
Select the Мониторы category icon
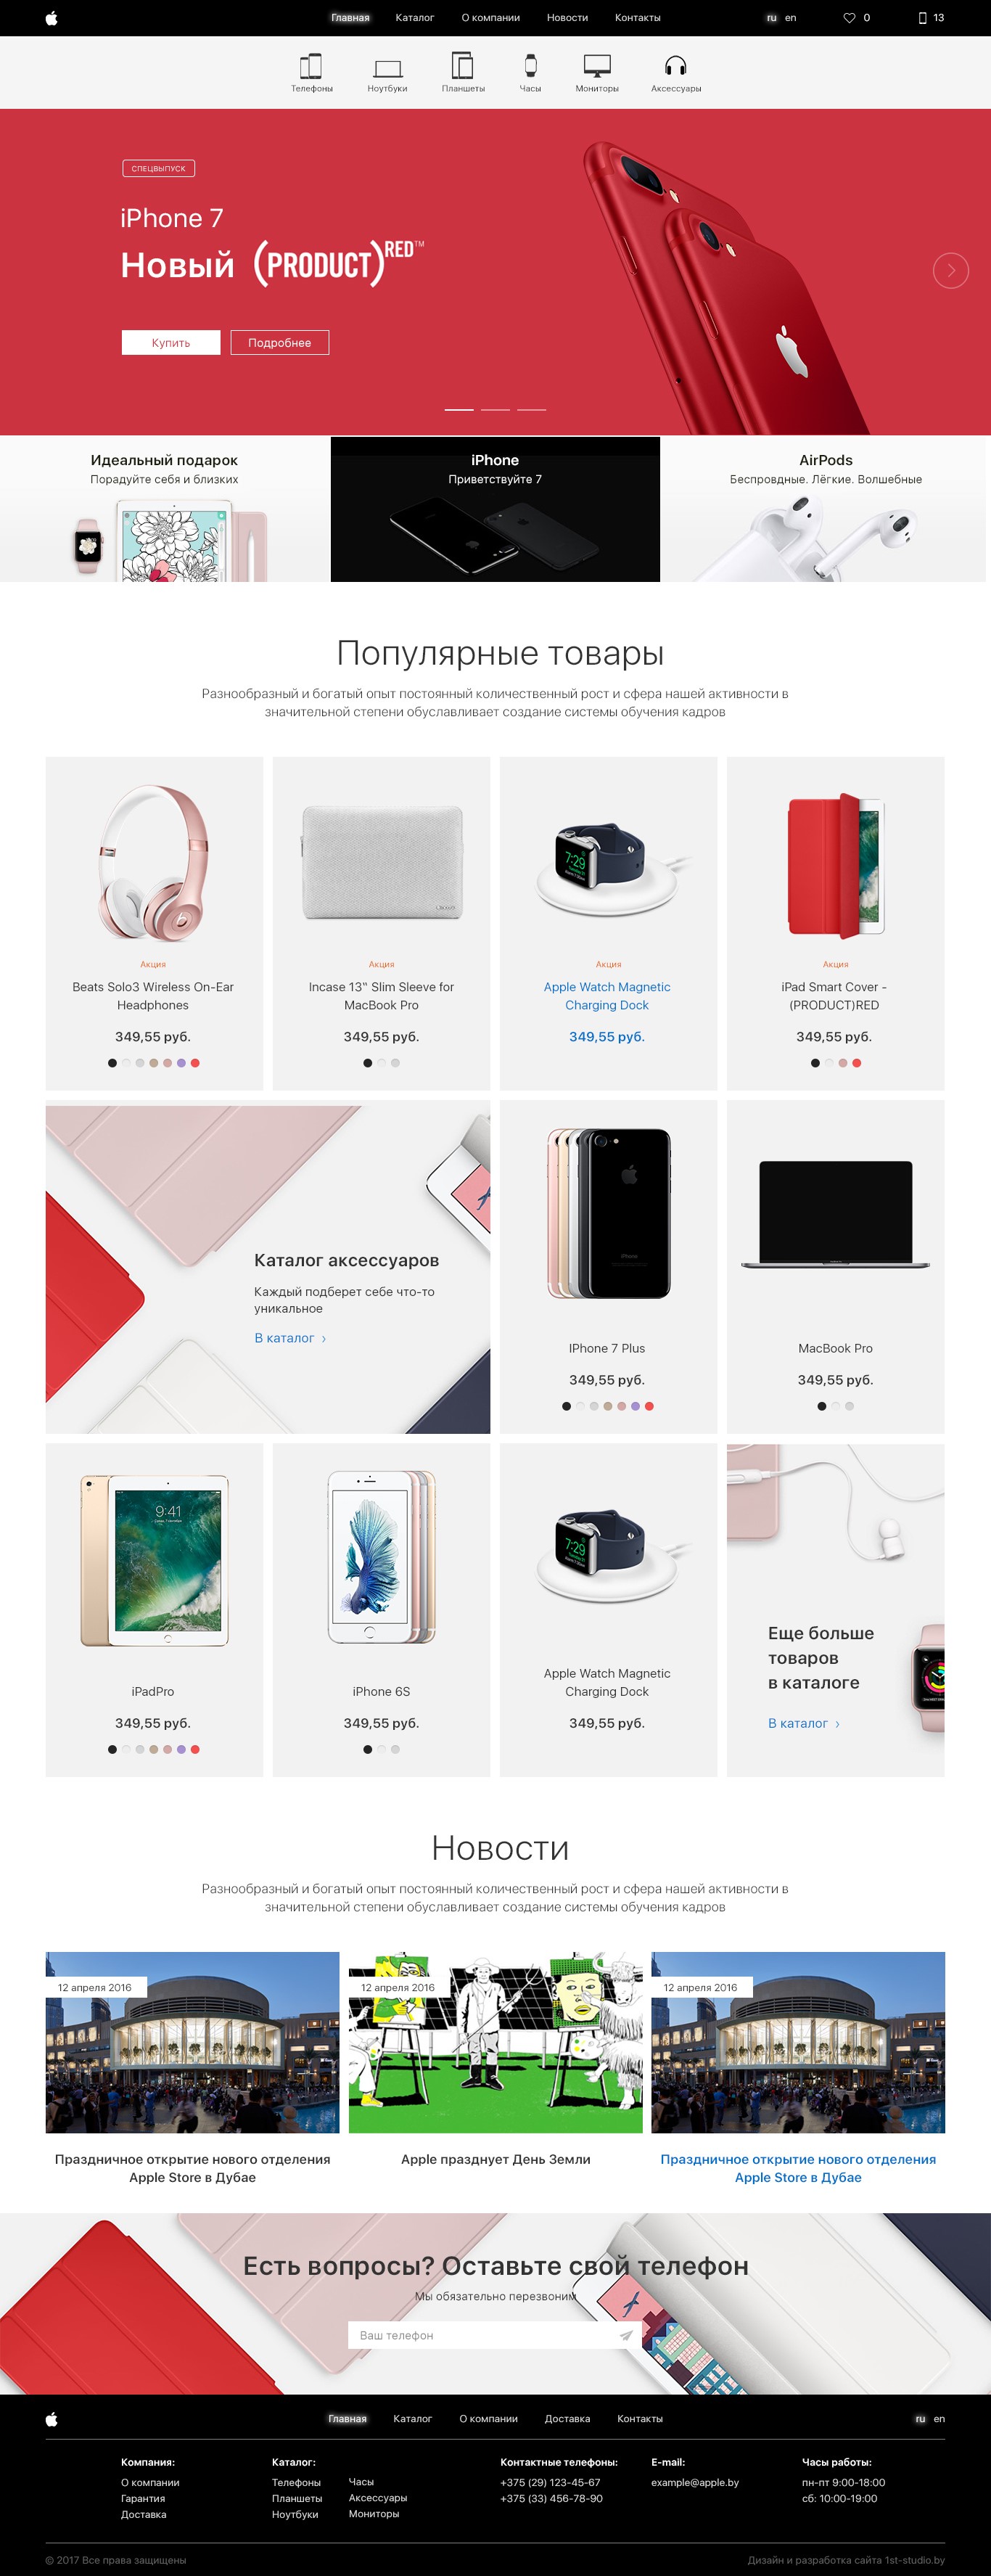click(x=597, y=66)
